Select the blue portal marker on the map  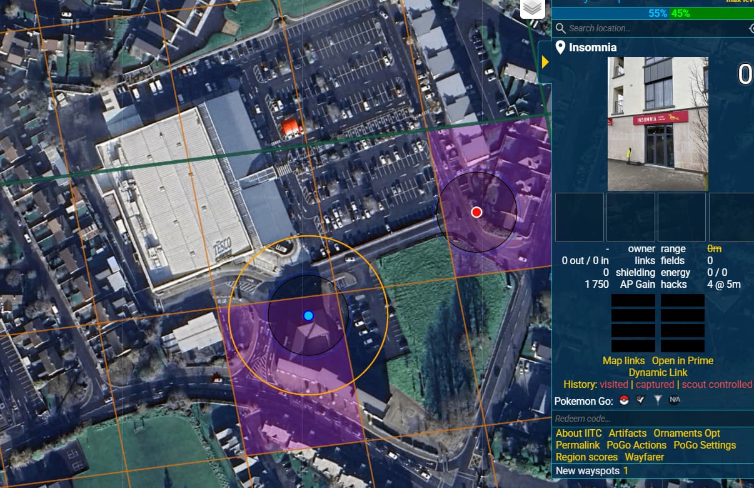tap(308, 315)
